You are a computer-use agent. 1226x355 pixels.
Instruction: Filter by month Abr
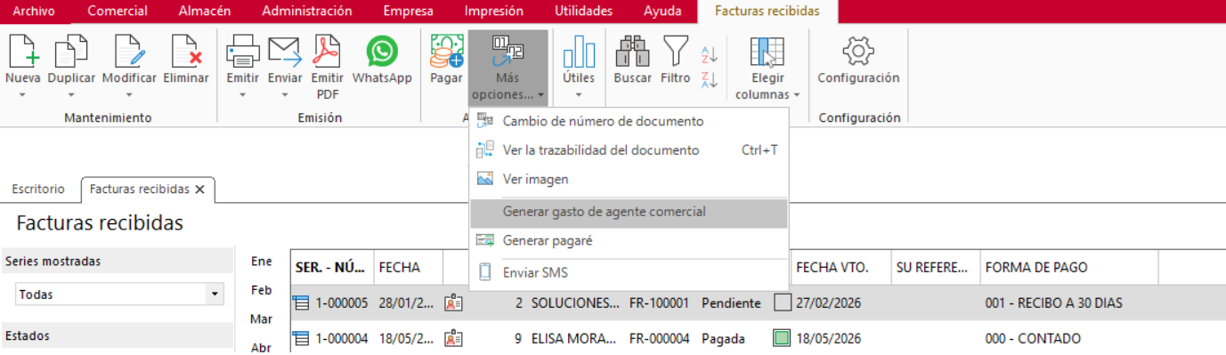[261, 348]
